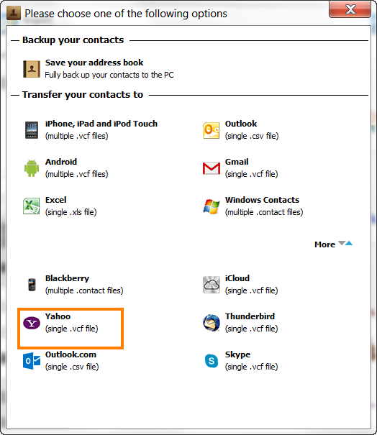Screen dimensions: 377x435
Task: Open the Save your address book option
Action: pos(94,63)
